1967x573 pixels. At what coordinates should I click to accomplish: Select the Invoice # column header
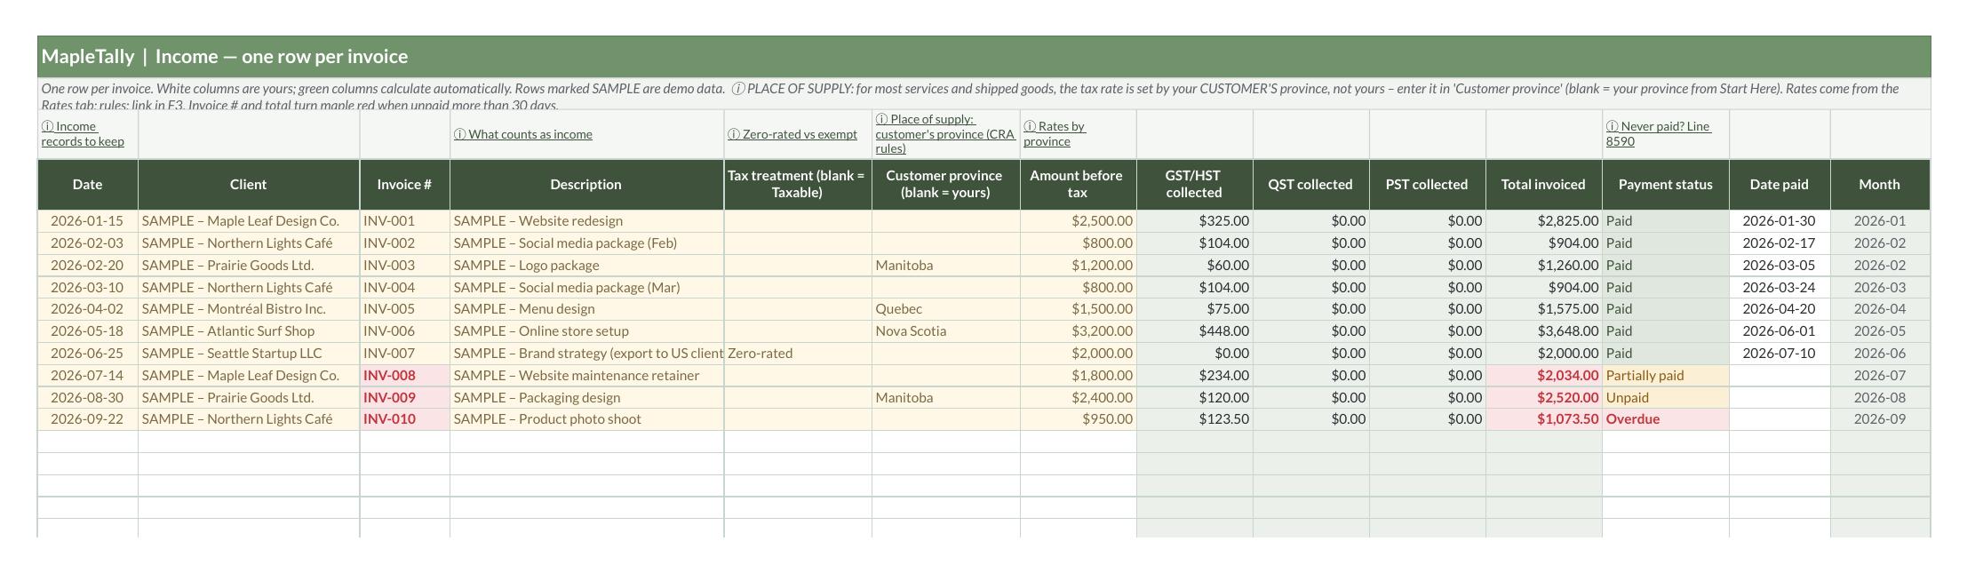404,185
